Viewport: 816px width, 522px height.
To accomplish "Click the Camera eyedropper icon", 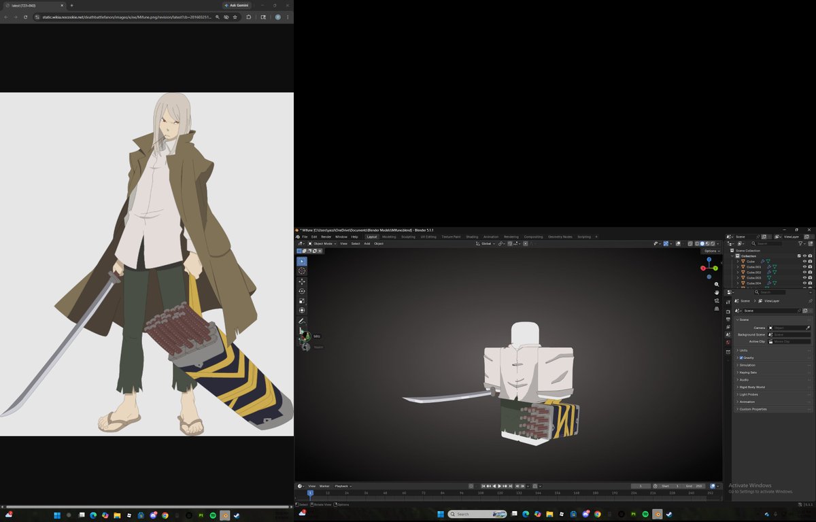I will [x=808, y=328].
